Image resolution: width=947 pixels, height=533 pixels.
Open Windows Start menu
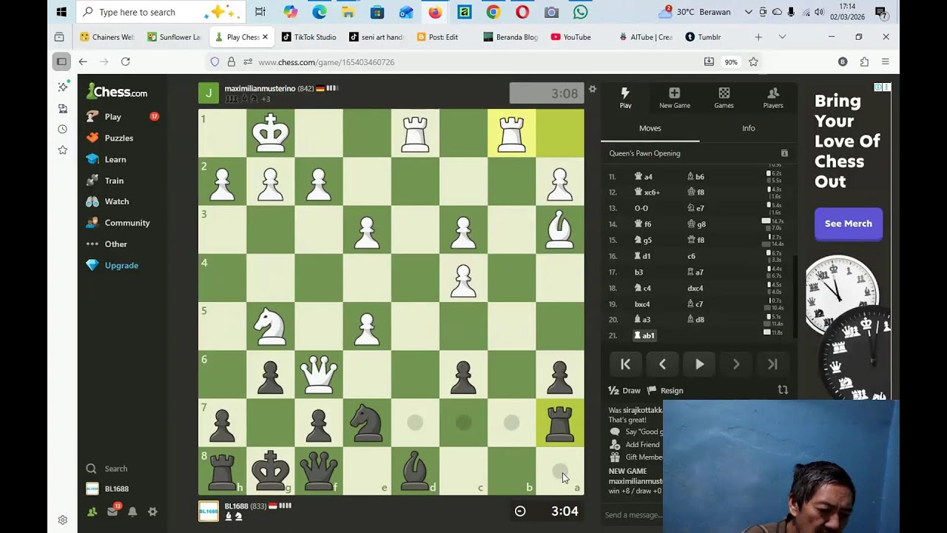click(61, 12)
